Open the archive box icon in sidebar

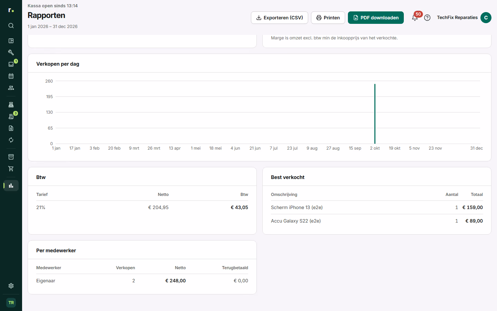[11, 157]
